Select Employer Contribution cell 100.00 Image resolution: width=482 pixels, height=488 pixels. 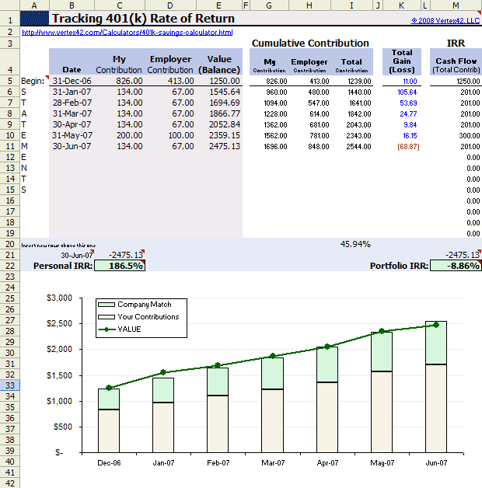tap(170, 135)
